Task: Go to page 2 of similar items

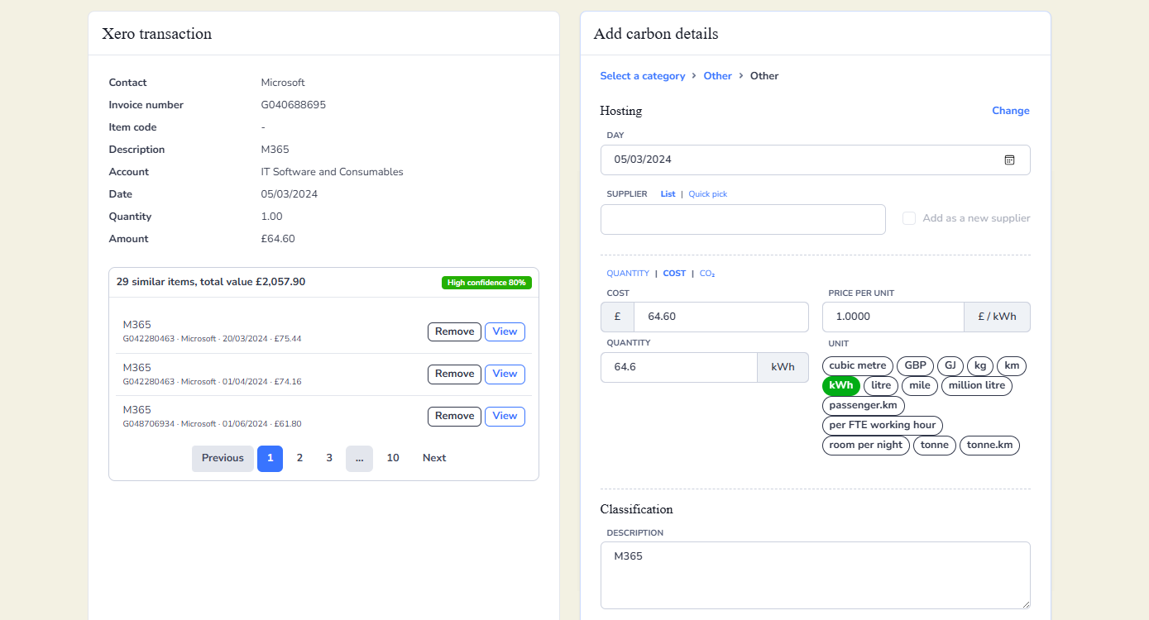Action: (299, 459)
